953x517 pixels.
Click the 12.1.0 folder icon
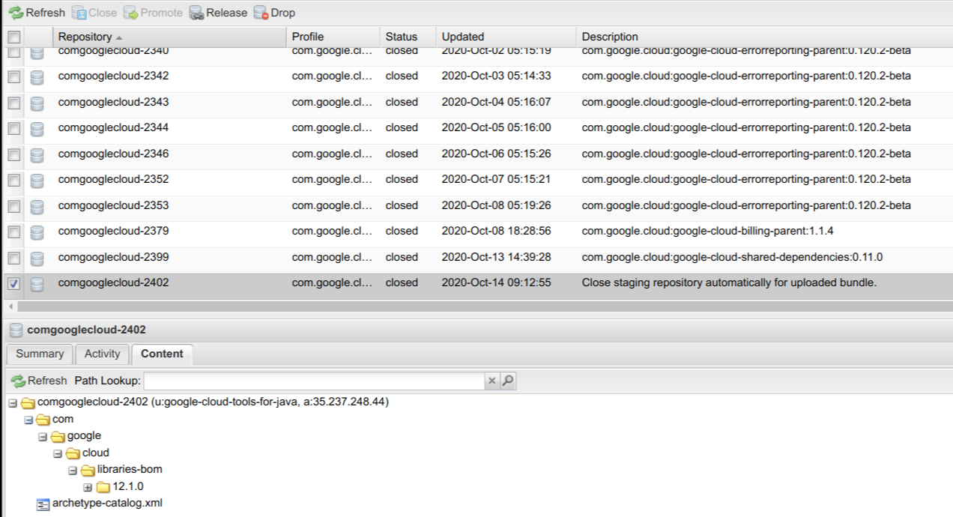pos(103,487)
